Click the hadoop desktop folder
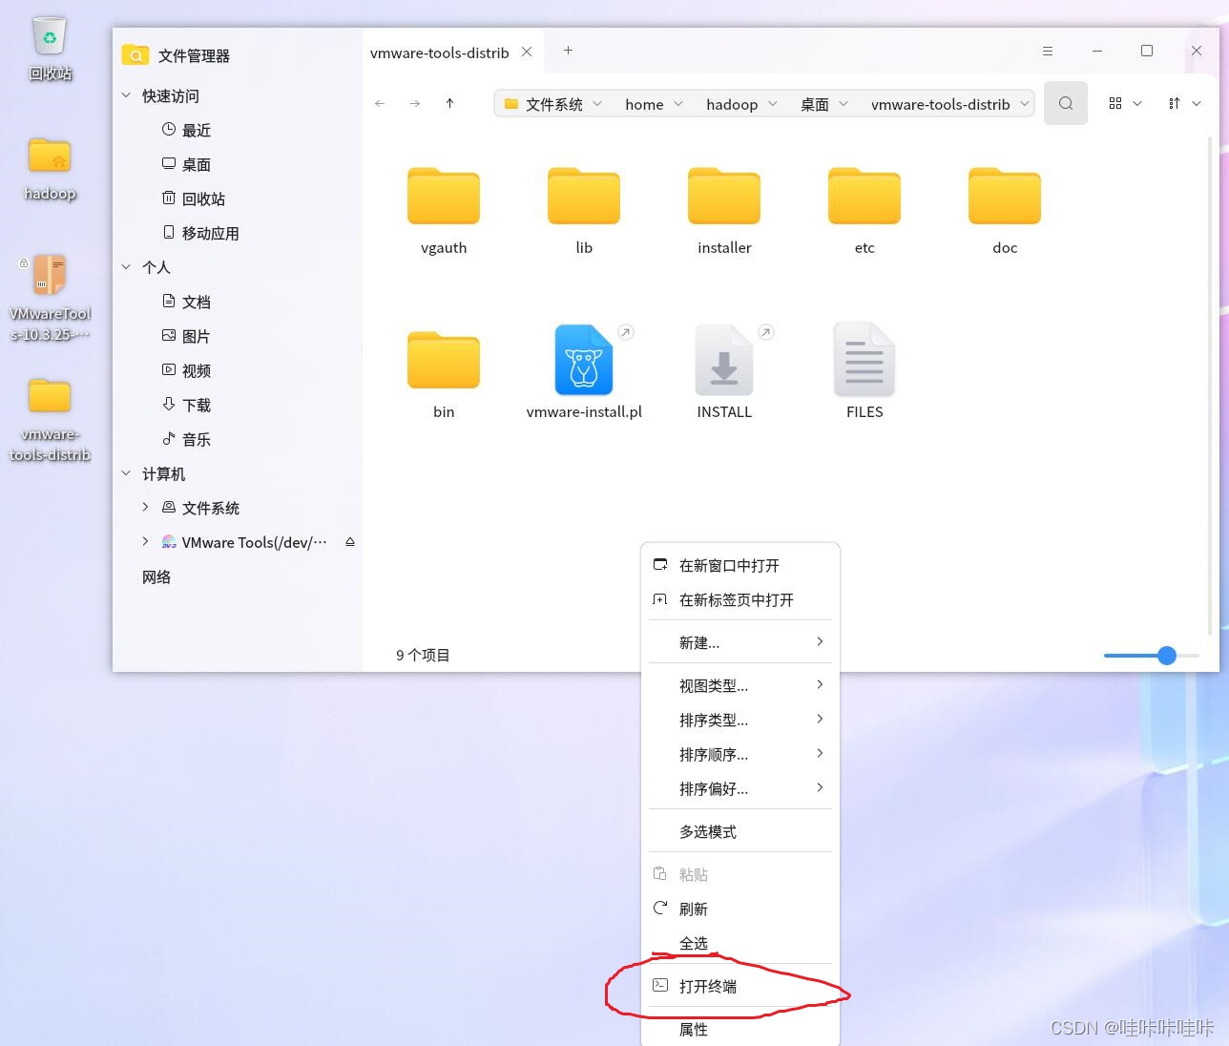This screenshot has width=1229, height=1046. click(x=50, y=168)
